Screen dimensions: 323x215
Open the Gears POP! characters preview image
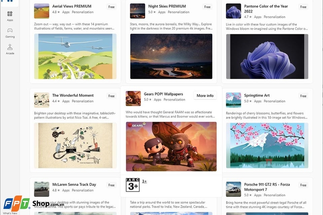pos(171,146)
